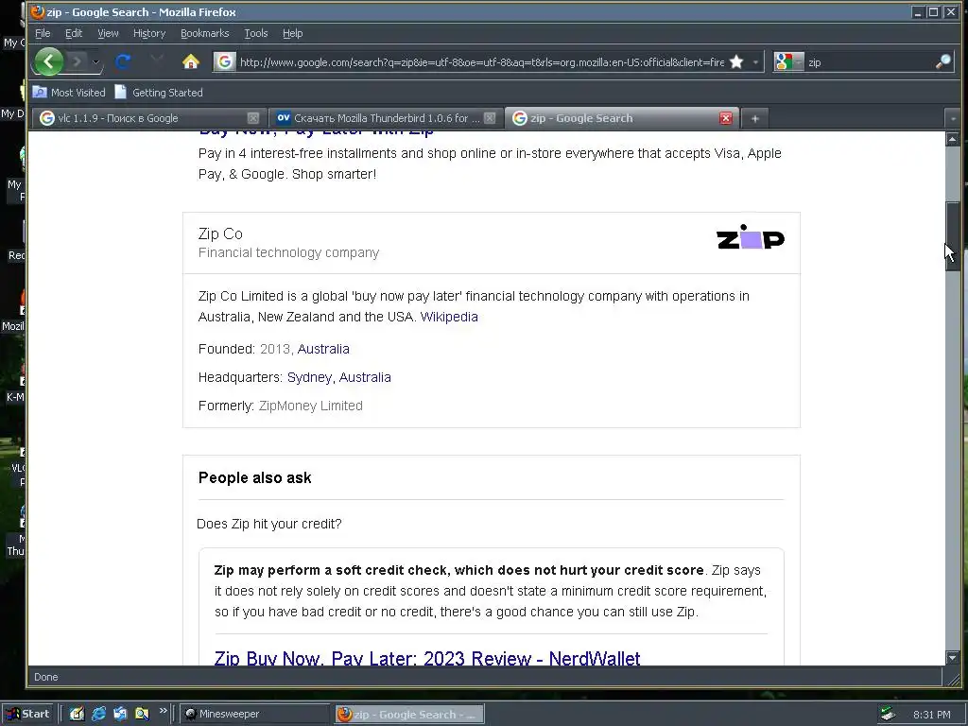Open the search engine selector dropdown
Viewport: 968px width, 726px height.
tap(788, 61)
